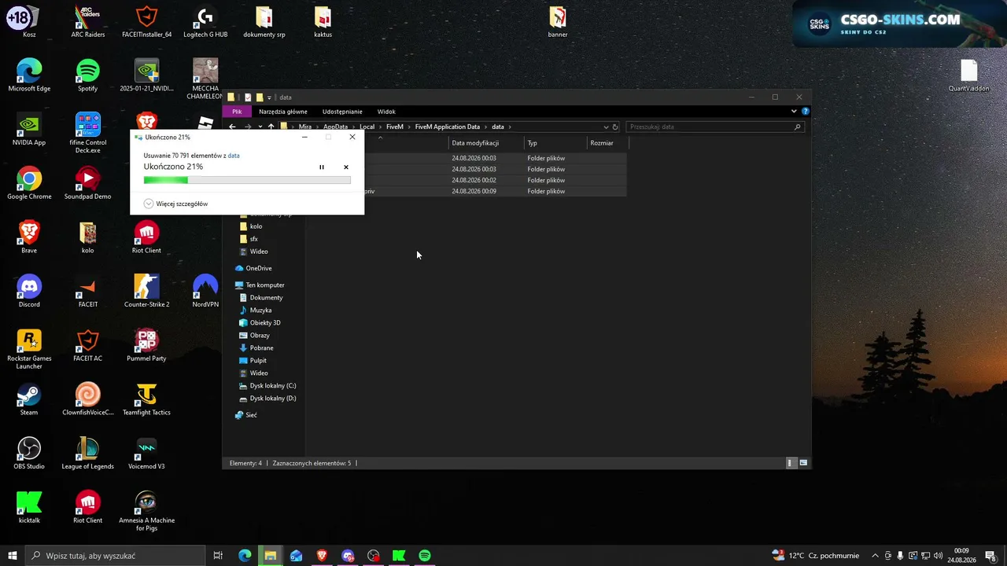Click the data link in delete dialog

pyautogui.click(x=234, y=156)
